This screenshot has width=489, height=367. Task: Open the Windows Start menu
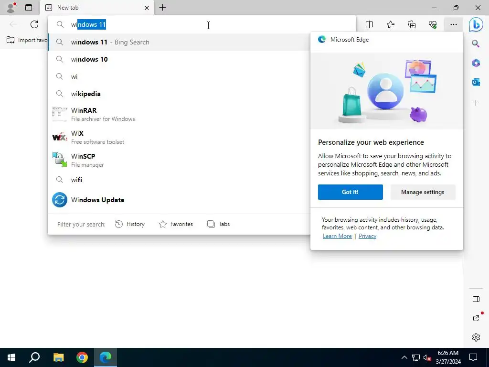(11, 357)
